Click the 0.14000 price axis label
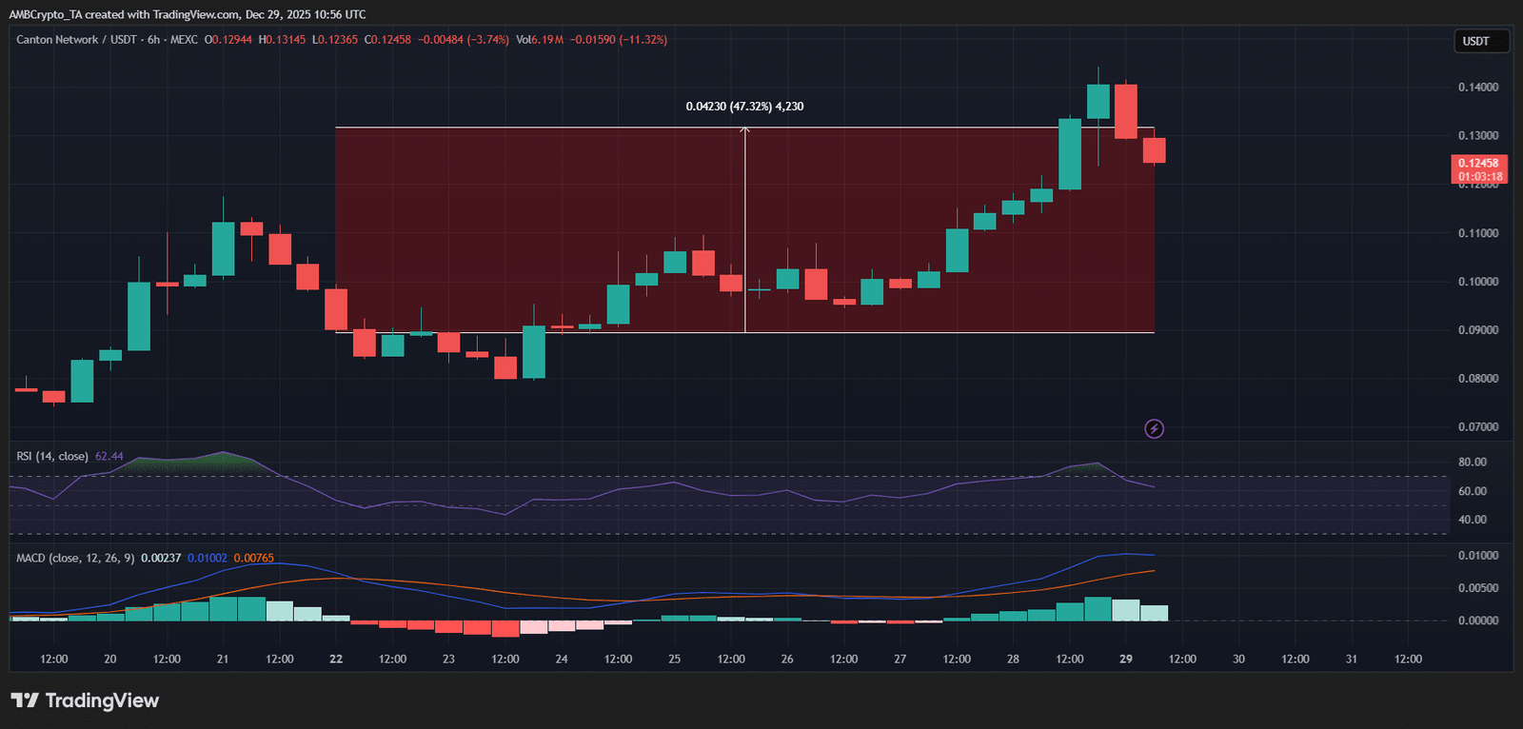The image size is (1523, 729). point(1478,88)
